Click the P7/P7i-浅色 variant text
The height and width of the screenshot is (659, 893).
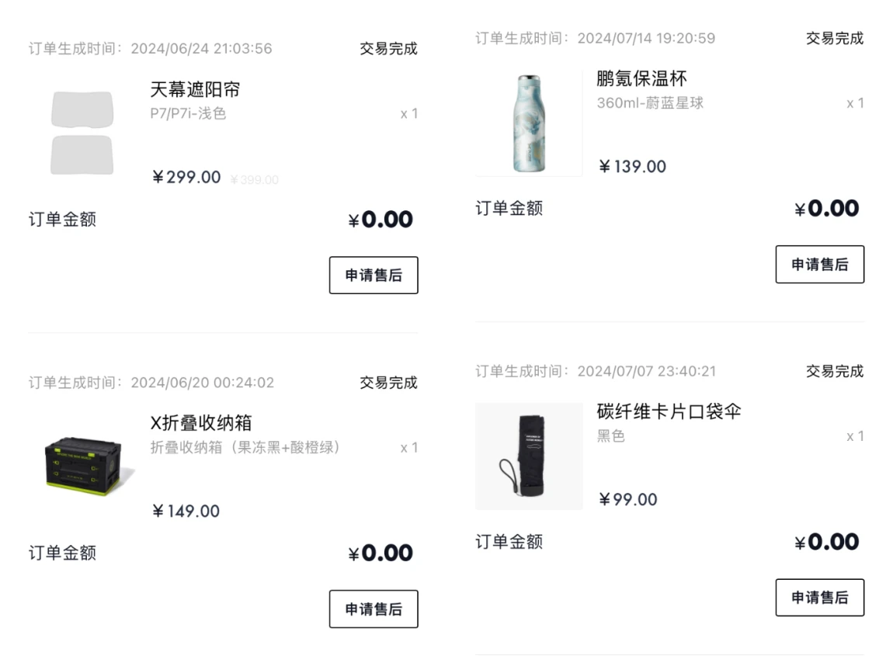[x=188, y=113]
